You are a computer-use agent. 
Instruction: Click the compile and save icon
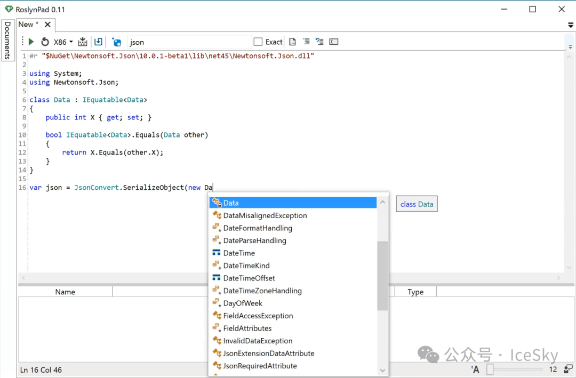[83, 42]
